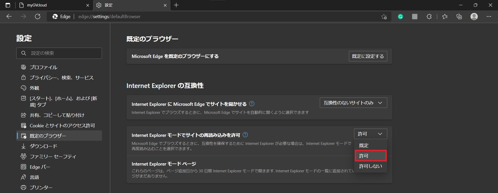Collapse the 許可 dropdown box
Viewport: 498px width, 193px height.
[x=370, y=134]
